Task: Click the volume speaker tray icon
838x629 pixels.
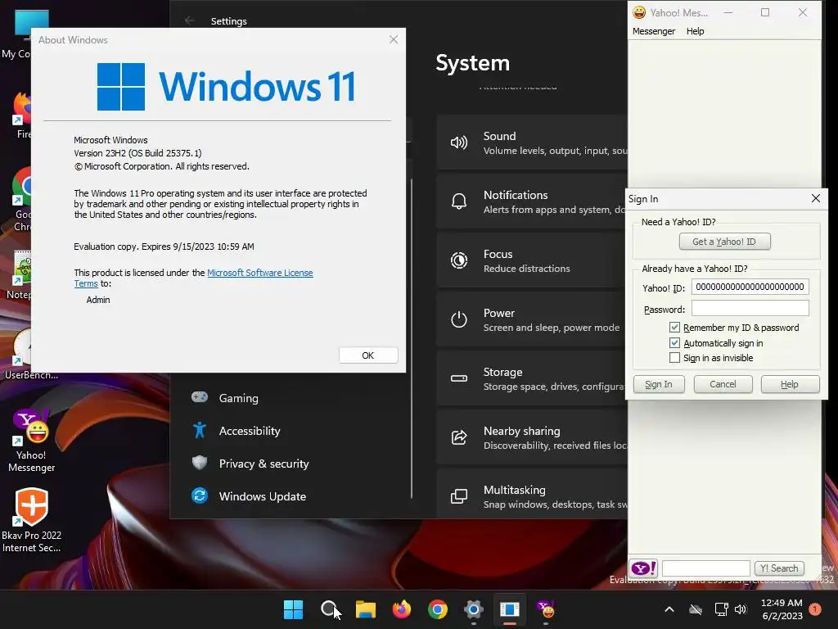Action: point(741,609)
